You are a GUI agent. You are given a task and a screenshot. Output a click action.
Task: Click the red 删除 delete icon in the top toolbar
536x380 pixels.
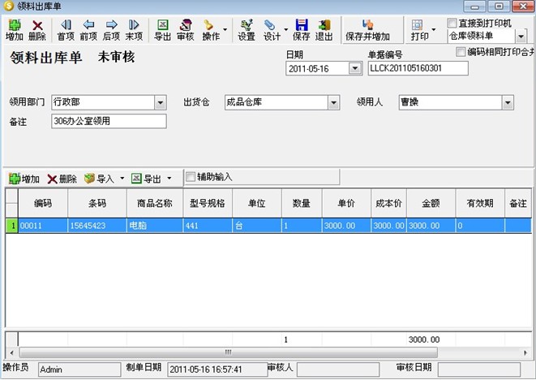37,30
